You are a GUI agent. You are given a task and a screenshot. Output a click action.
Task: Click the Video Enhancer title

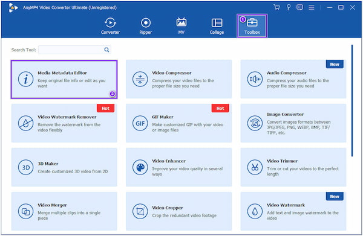[169, 161]
